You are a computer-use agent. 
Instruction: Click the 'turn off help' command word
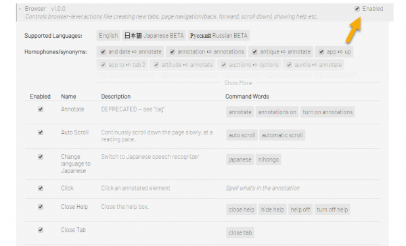[x=332, y=210]
